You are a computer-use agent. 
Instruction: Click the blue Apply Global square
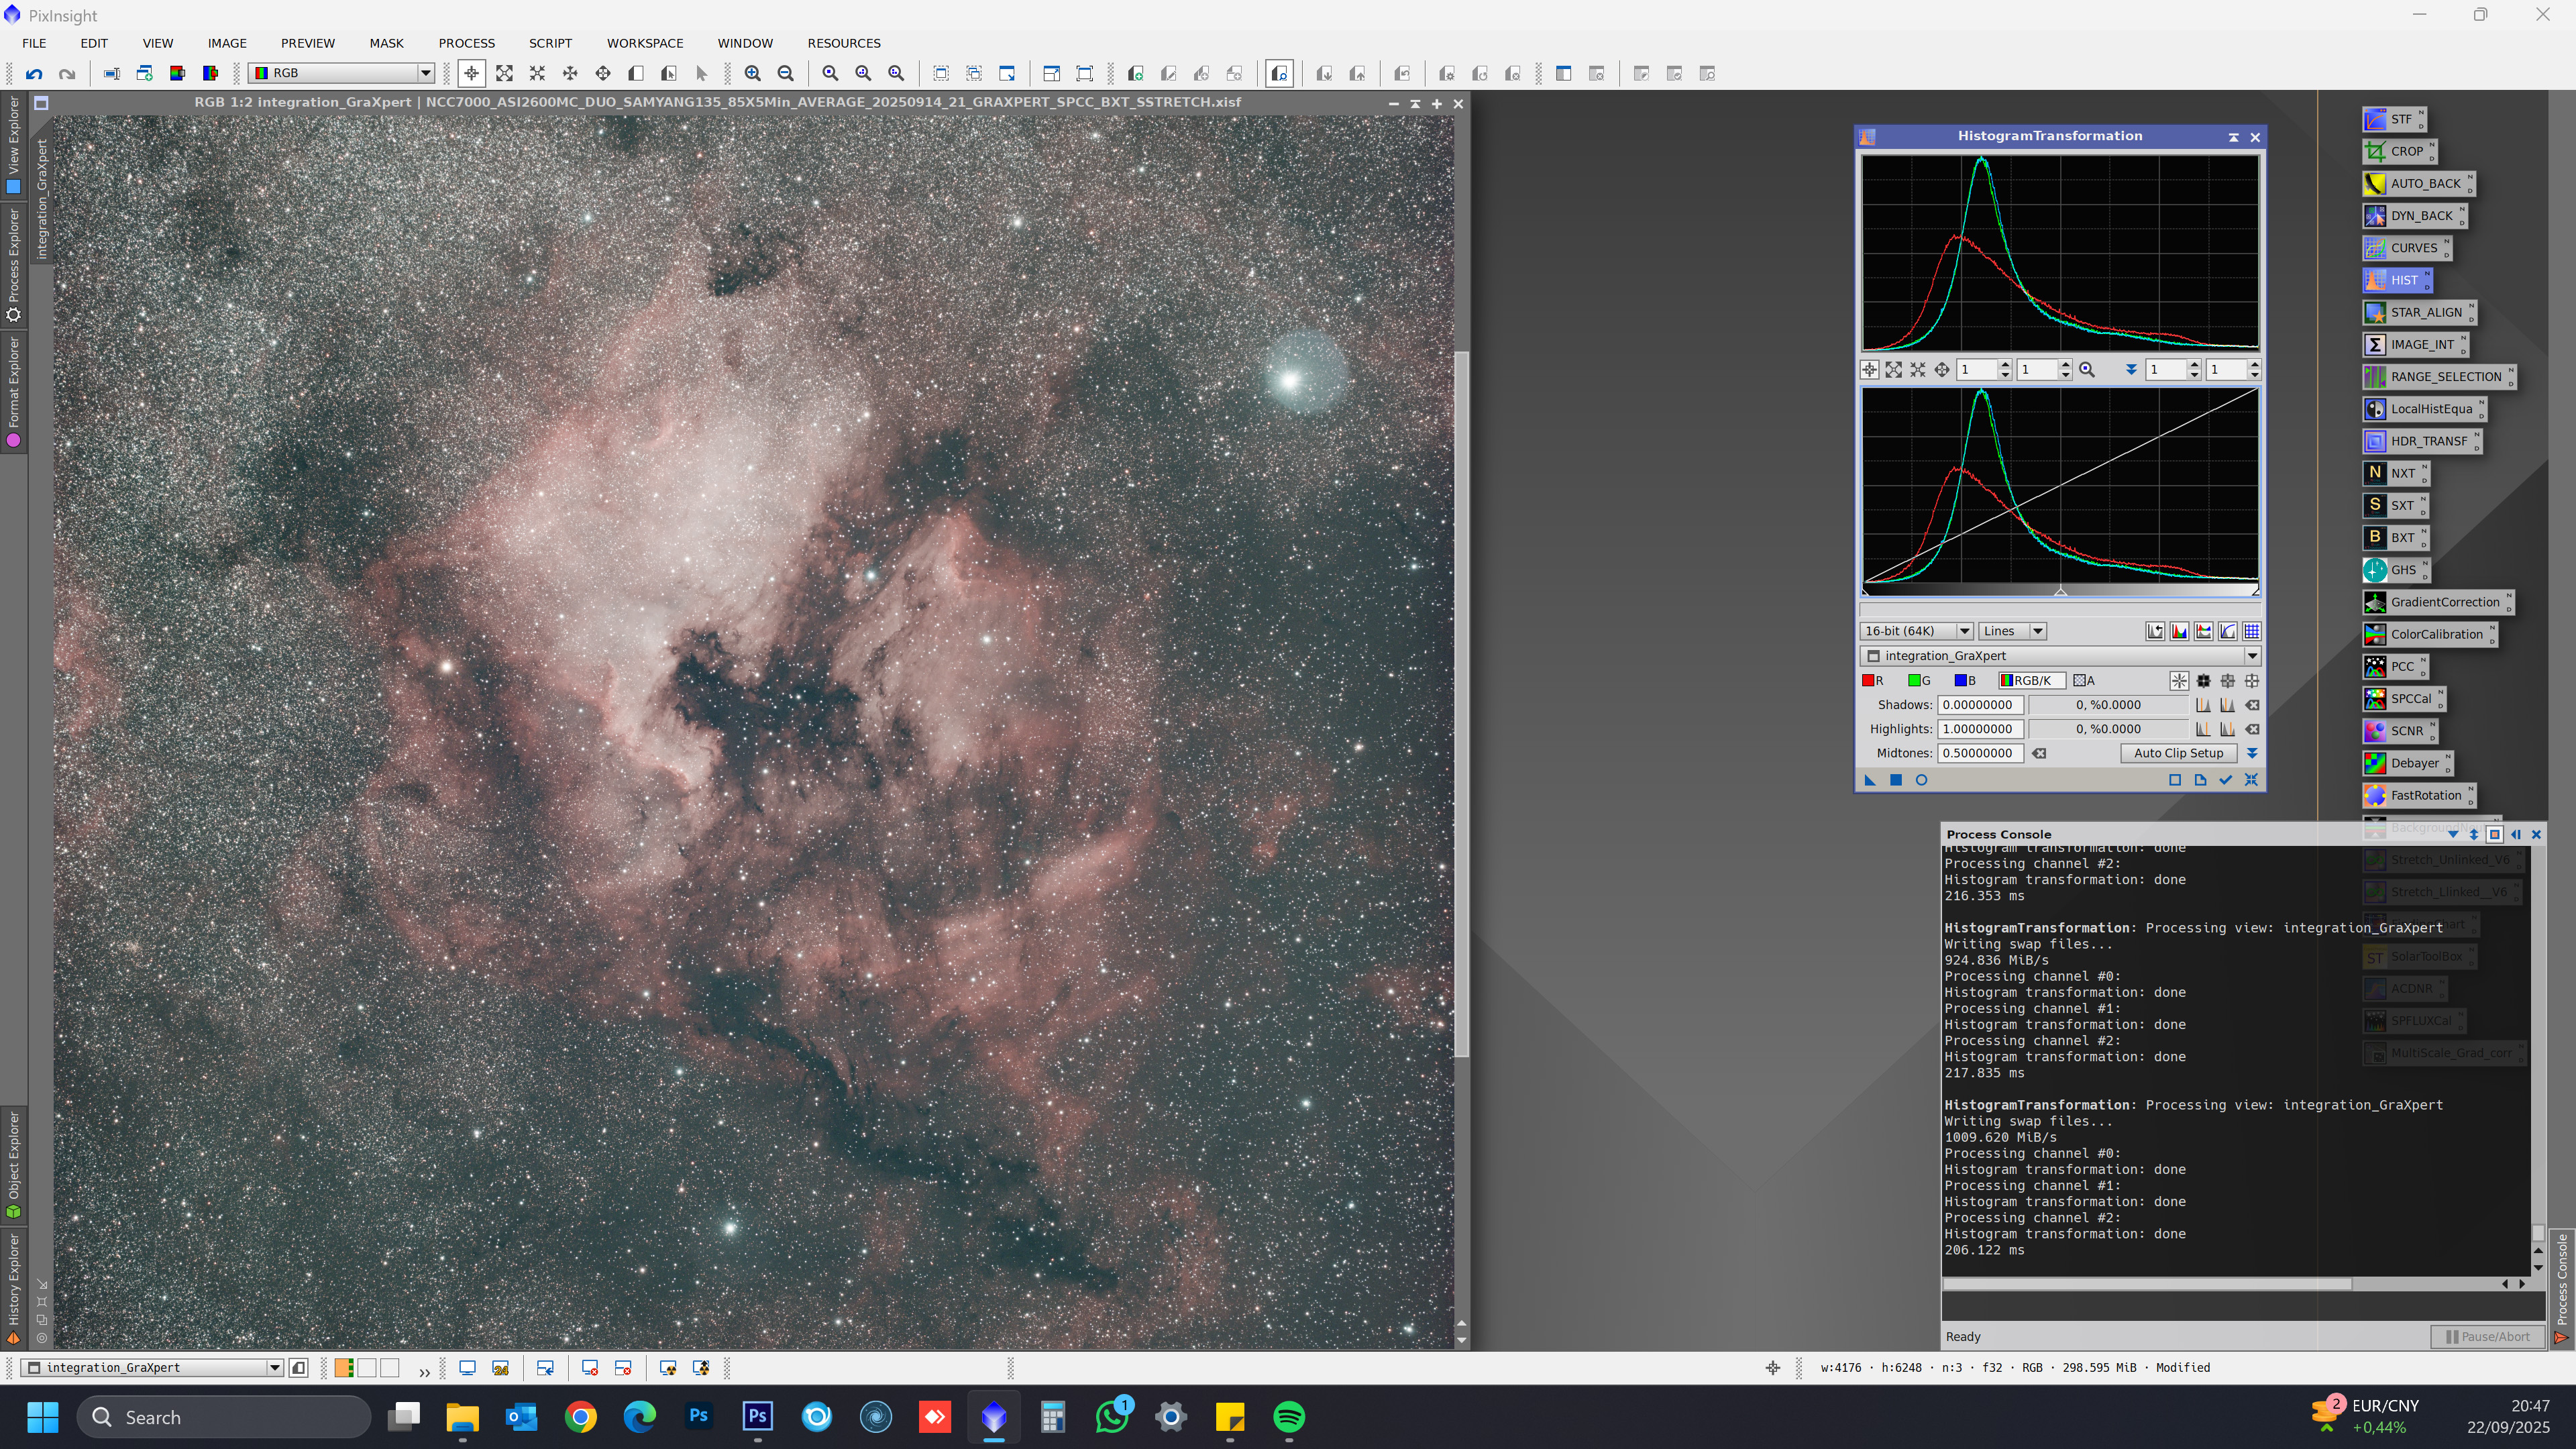(x=1895, y=780)
